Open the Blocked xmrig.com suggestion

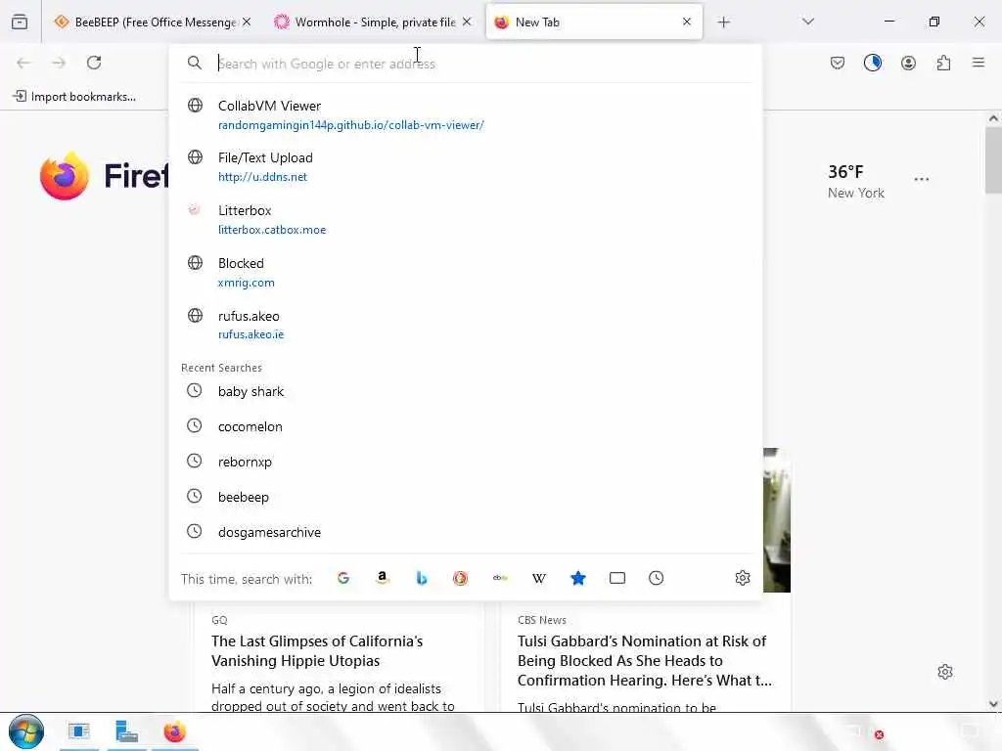pos(465,272)
